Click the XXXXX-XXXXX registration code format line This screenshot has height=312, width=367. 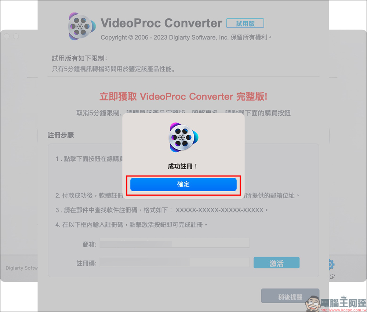point(161,210)
